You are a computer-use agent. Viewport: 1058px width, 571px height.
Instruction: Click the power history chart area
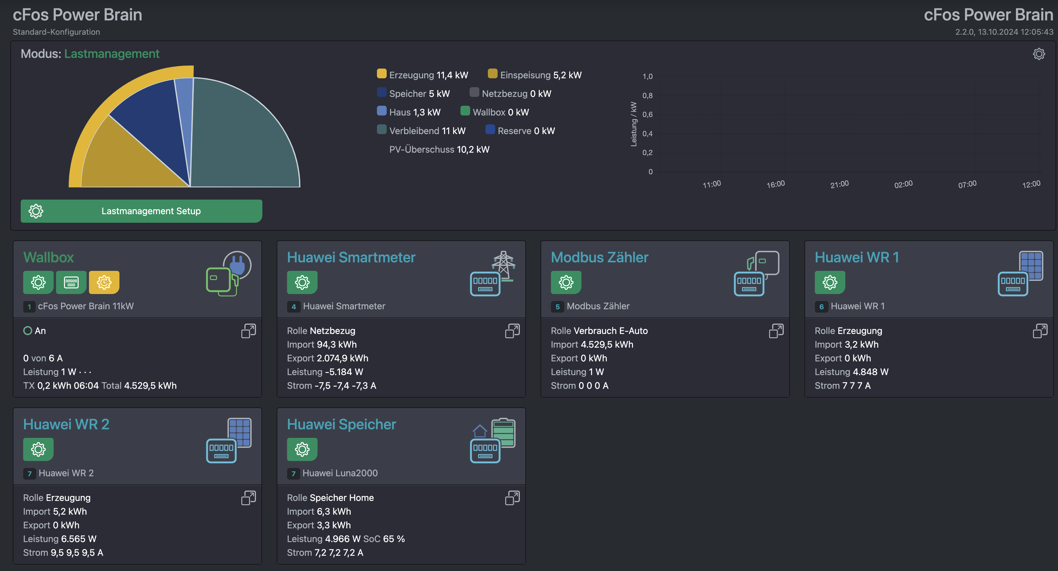point(849,124)
